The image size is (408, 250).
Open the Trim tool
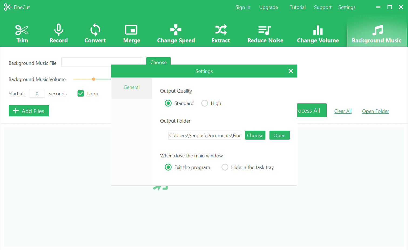pos(22,33)
